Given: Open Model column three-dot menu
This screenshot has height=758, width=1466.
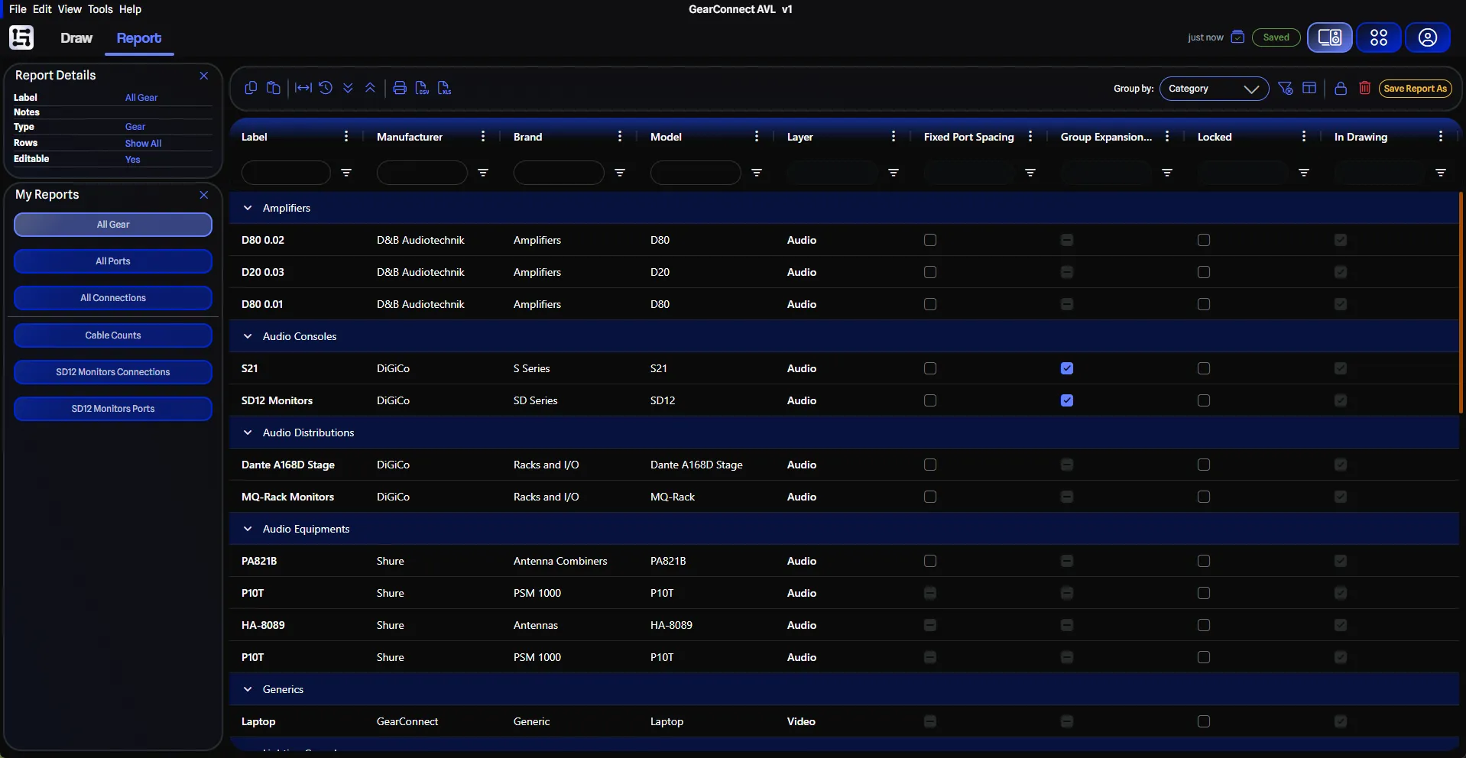Looking at the screenshot, I should [x=757, y=137].
